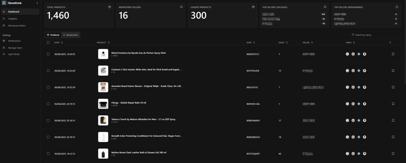Open Amazon link for Mixed Emotions Byredo row

point(364,54)
